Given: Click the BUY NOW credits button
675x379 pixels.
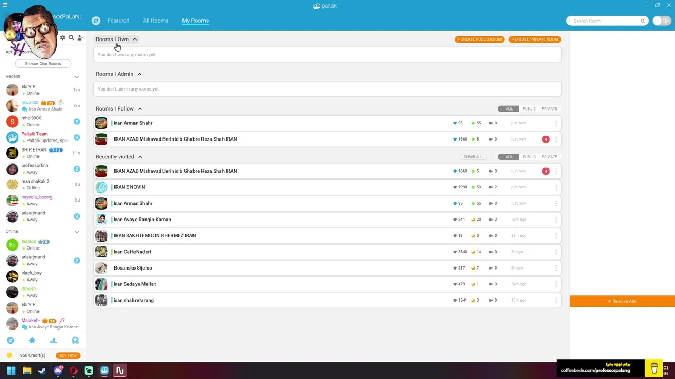Looking at the screenshot, I should click(68, 356).
